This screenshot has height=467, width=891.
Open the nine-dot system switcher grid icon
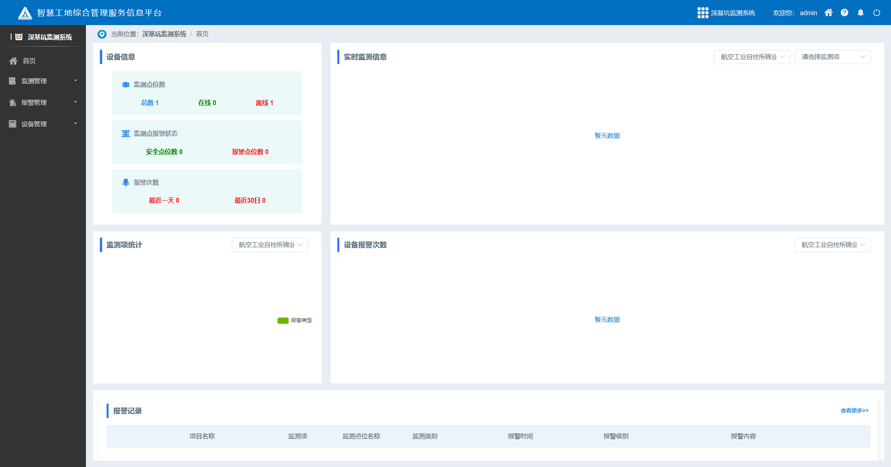(x=702, y=13)
